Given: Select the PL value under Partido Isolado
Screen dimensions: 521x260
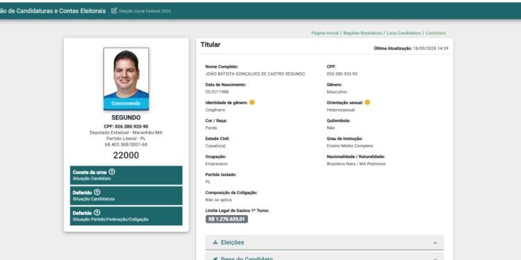Looking at the screenshot, I should [x=208, y=182].
